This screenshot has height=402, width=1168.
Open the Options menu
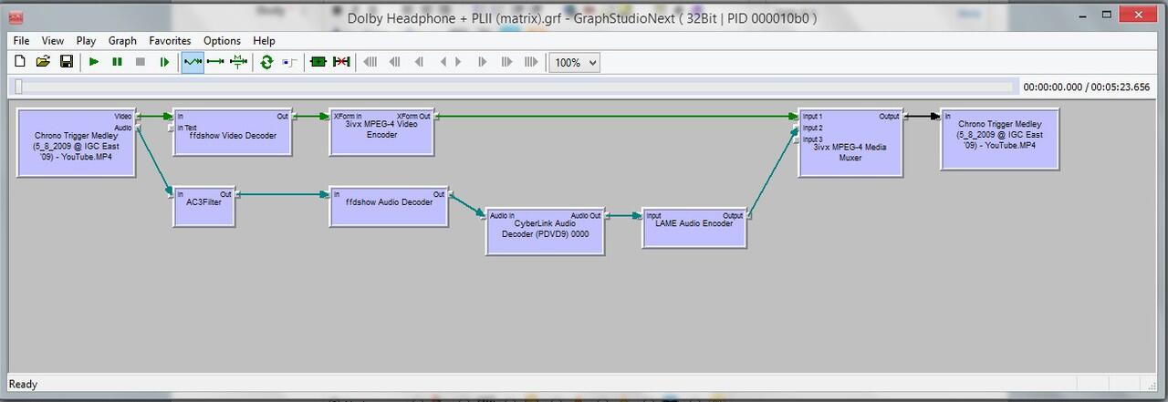click(x=222, y=40)
